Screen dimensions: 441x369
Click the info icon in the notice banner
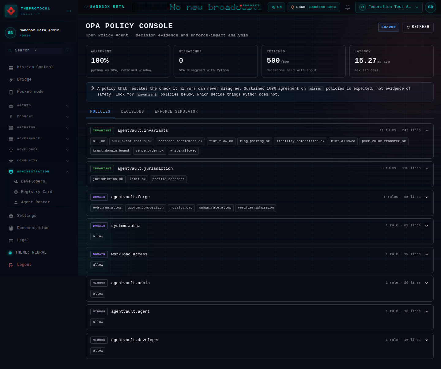(92, 88)
